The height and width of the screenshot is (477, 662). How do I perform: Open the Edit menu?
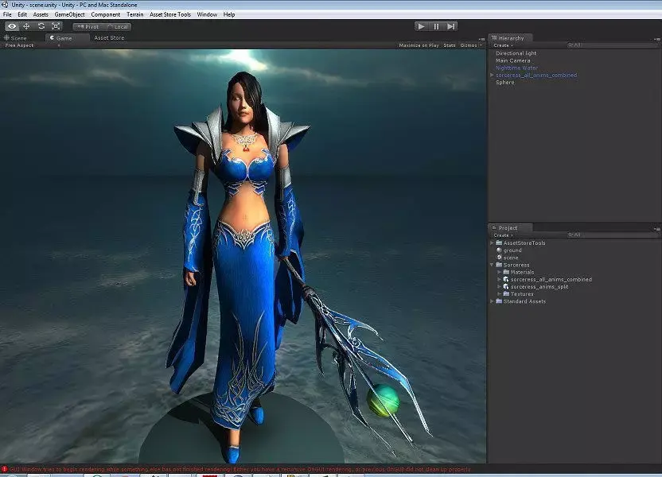[x=22, y=14]
